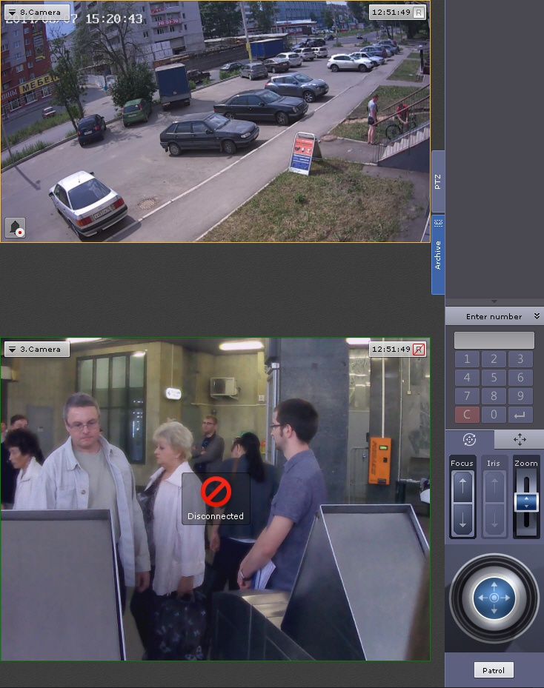Open the PTZ side tab
544x688 pixels.
click(x=438, y=182)
